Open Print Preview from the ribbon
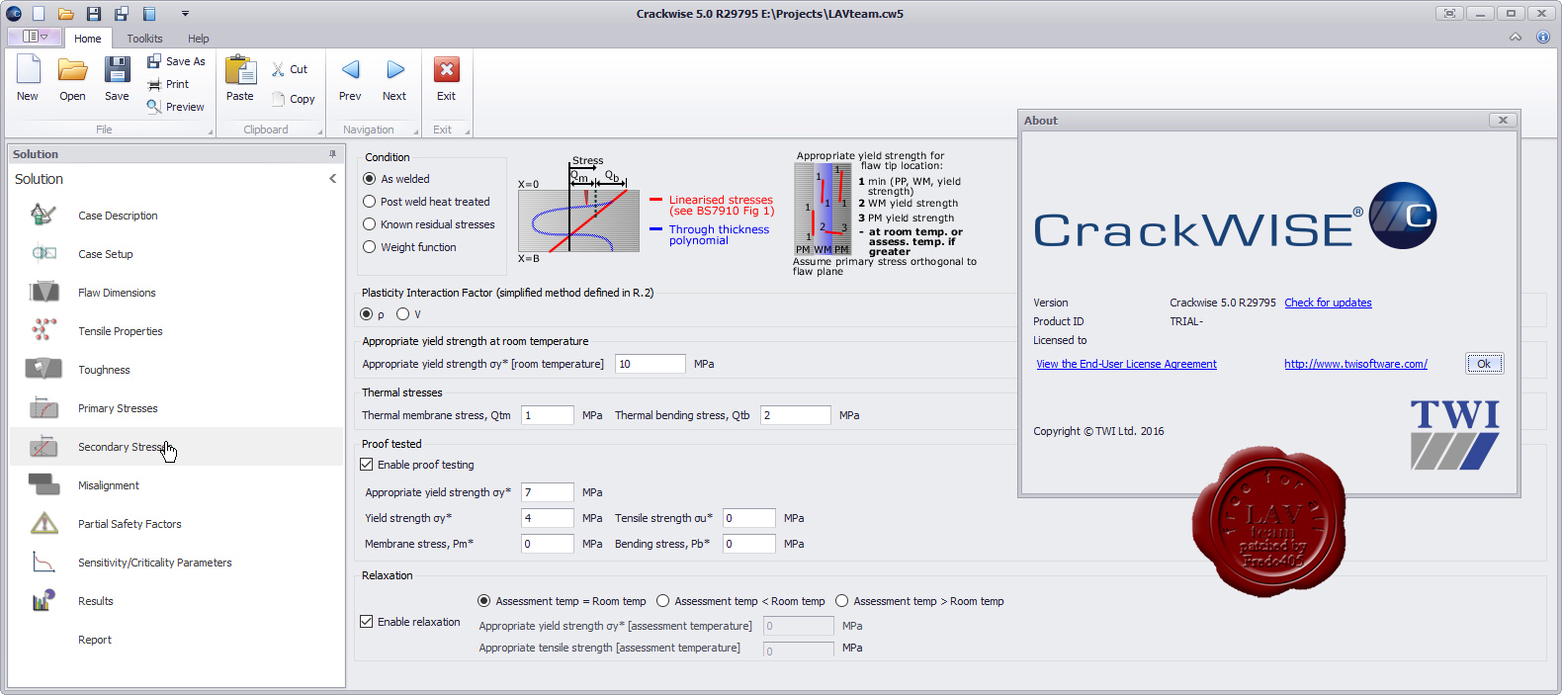The width and height of the screenshot is (1562, 695). pos(175,107)
